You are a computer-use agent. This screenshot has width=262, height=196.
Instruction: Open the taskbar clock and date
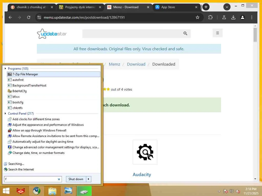[251, 191]
